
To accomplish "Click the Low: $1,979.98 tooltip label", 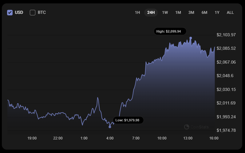I will pyautogui.click(x=128, y=120).
